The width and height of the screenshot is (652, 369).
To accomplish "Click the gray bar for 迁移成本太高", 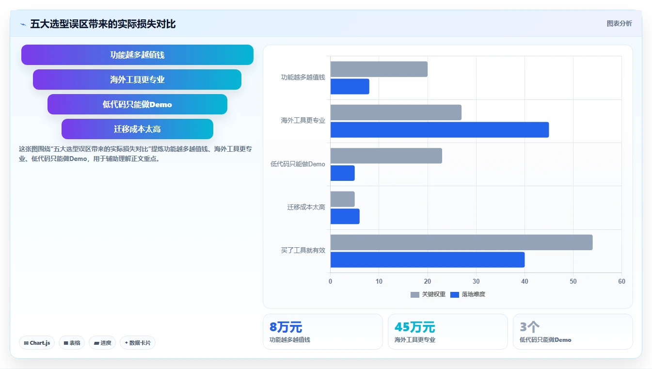I will point(343,199).
